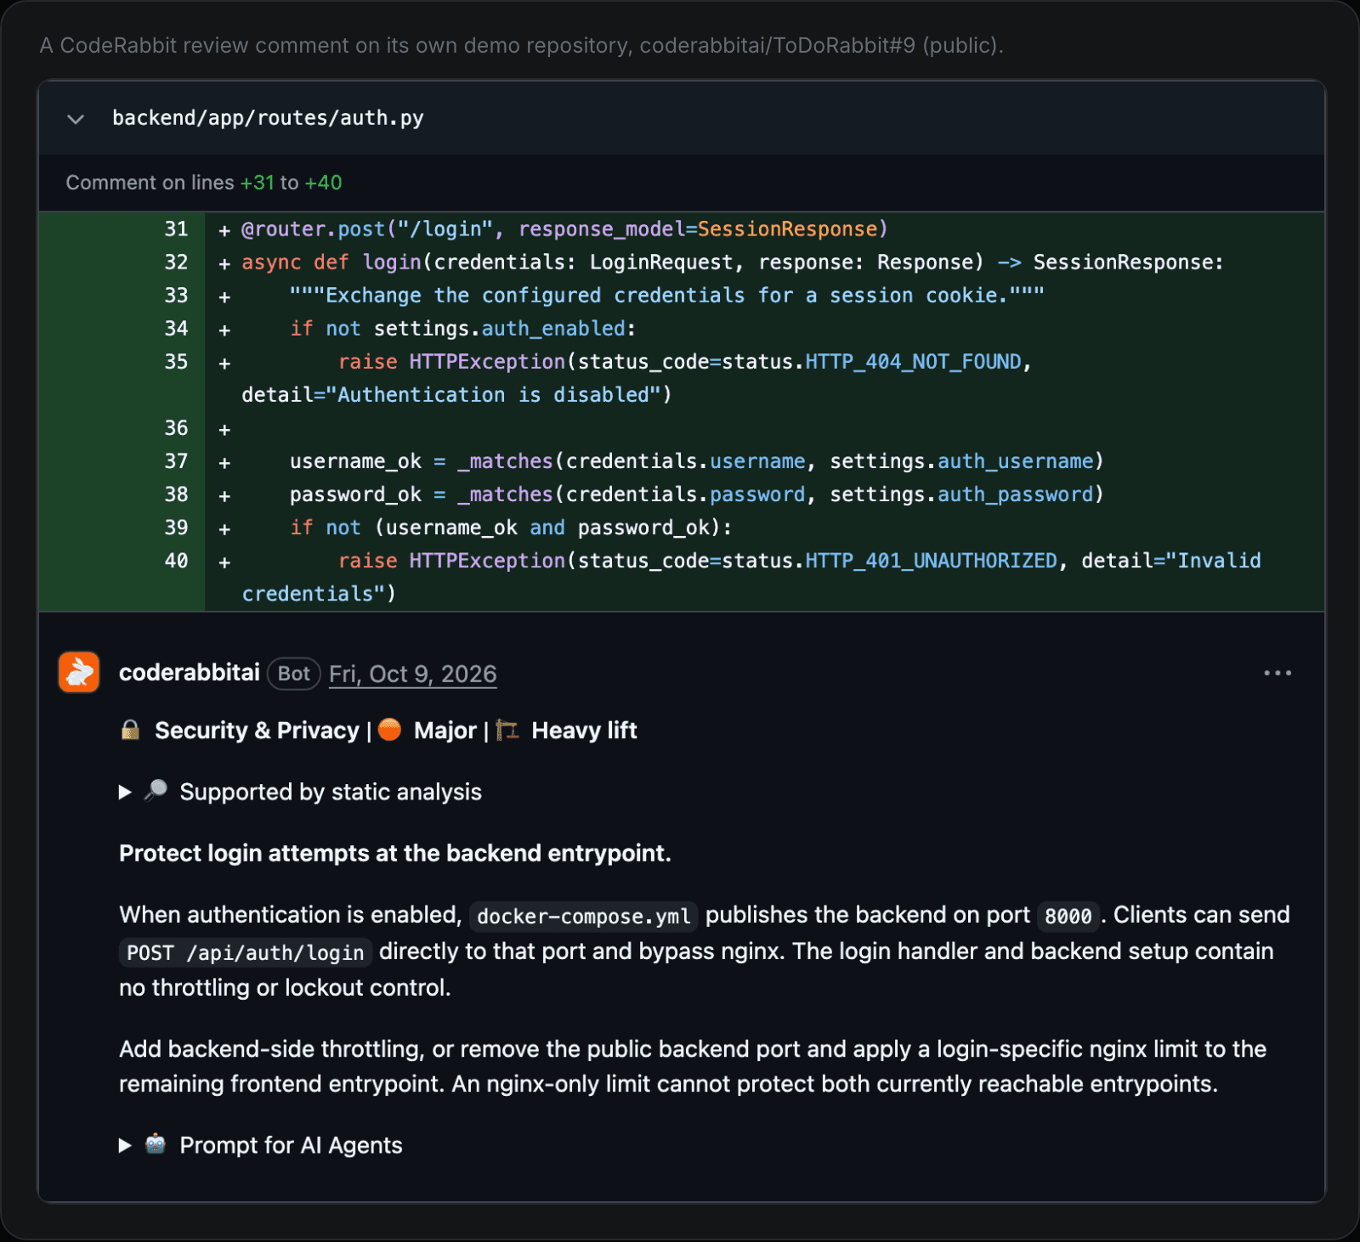Screen dimensions: 1360x1242
Task: Click the Security & Privacy lock icon
Action: [x=130, y=730]
